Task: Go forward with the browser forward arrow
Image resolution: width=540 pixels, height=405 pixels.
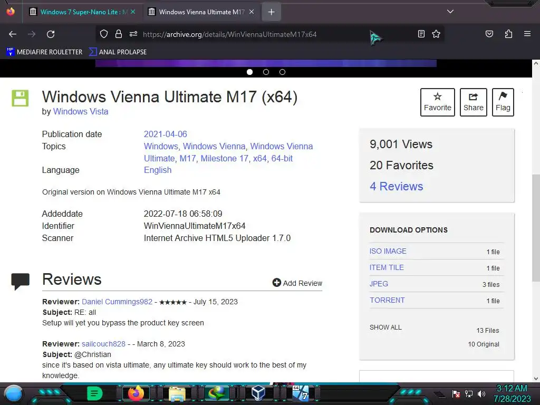Action: pos(32,34)
